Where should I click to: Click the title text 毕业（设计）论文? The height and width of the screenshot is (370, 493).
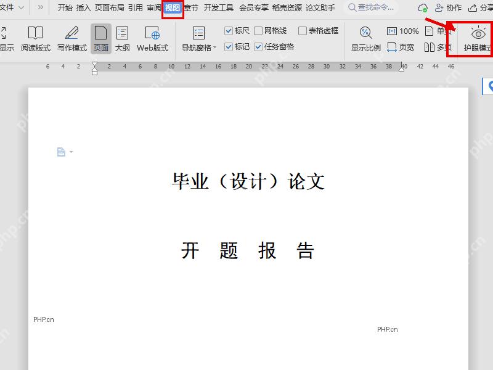click(248, 181)
